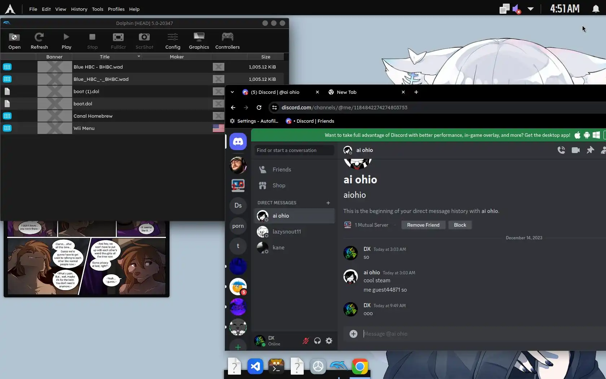The width and height of the screenshot is (606, 379).
Task: Open Dolphin Controllers settings
Action: (x=227, y=41)
